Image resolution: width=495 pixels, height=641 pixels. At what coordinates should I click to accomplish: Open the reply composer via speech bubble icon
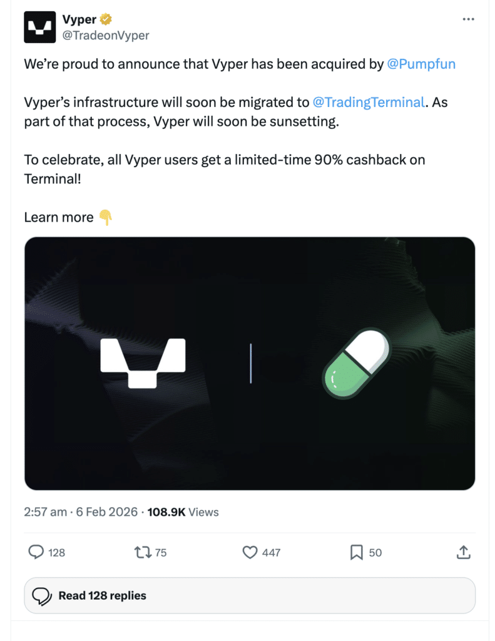[36, 553]
